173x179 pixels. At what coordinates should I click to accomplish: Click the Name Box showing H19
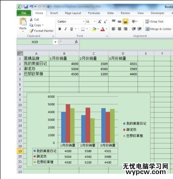[x=35, y=42]
